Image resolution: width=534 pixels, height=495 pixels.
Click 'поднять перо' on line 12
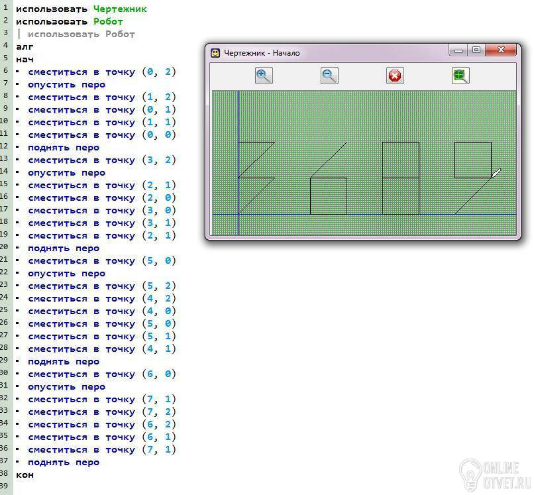coord(64,148)
